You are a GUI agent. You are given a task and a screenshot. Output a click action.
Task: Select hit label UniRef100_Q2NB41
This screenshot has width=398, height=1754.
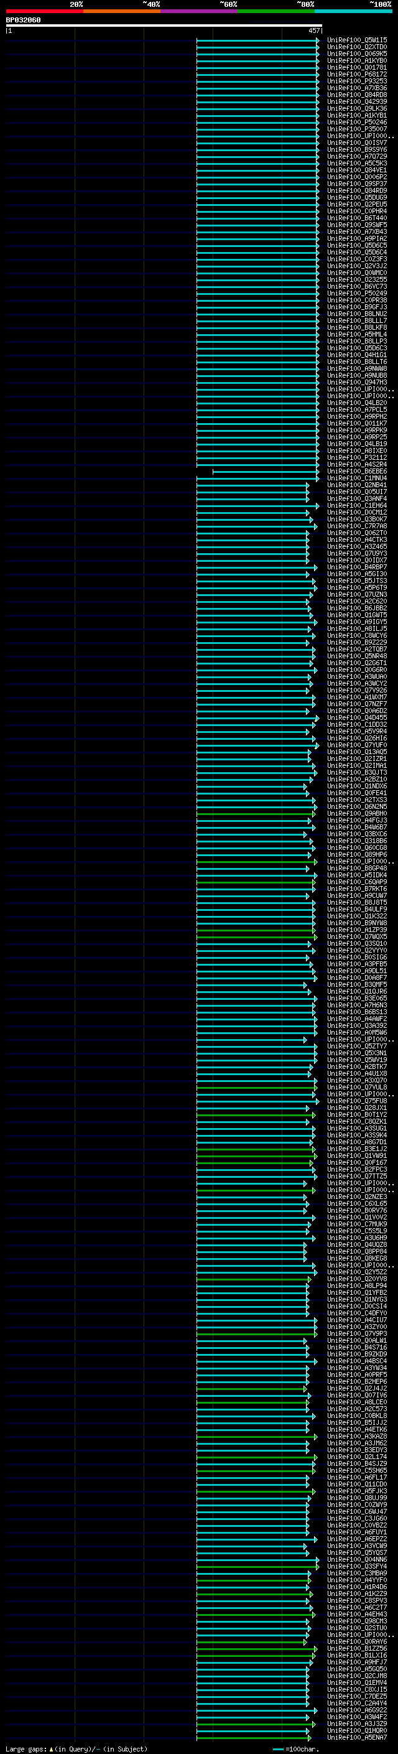[357, 485]
